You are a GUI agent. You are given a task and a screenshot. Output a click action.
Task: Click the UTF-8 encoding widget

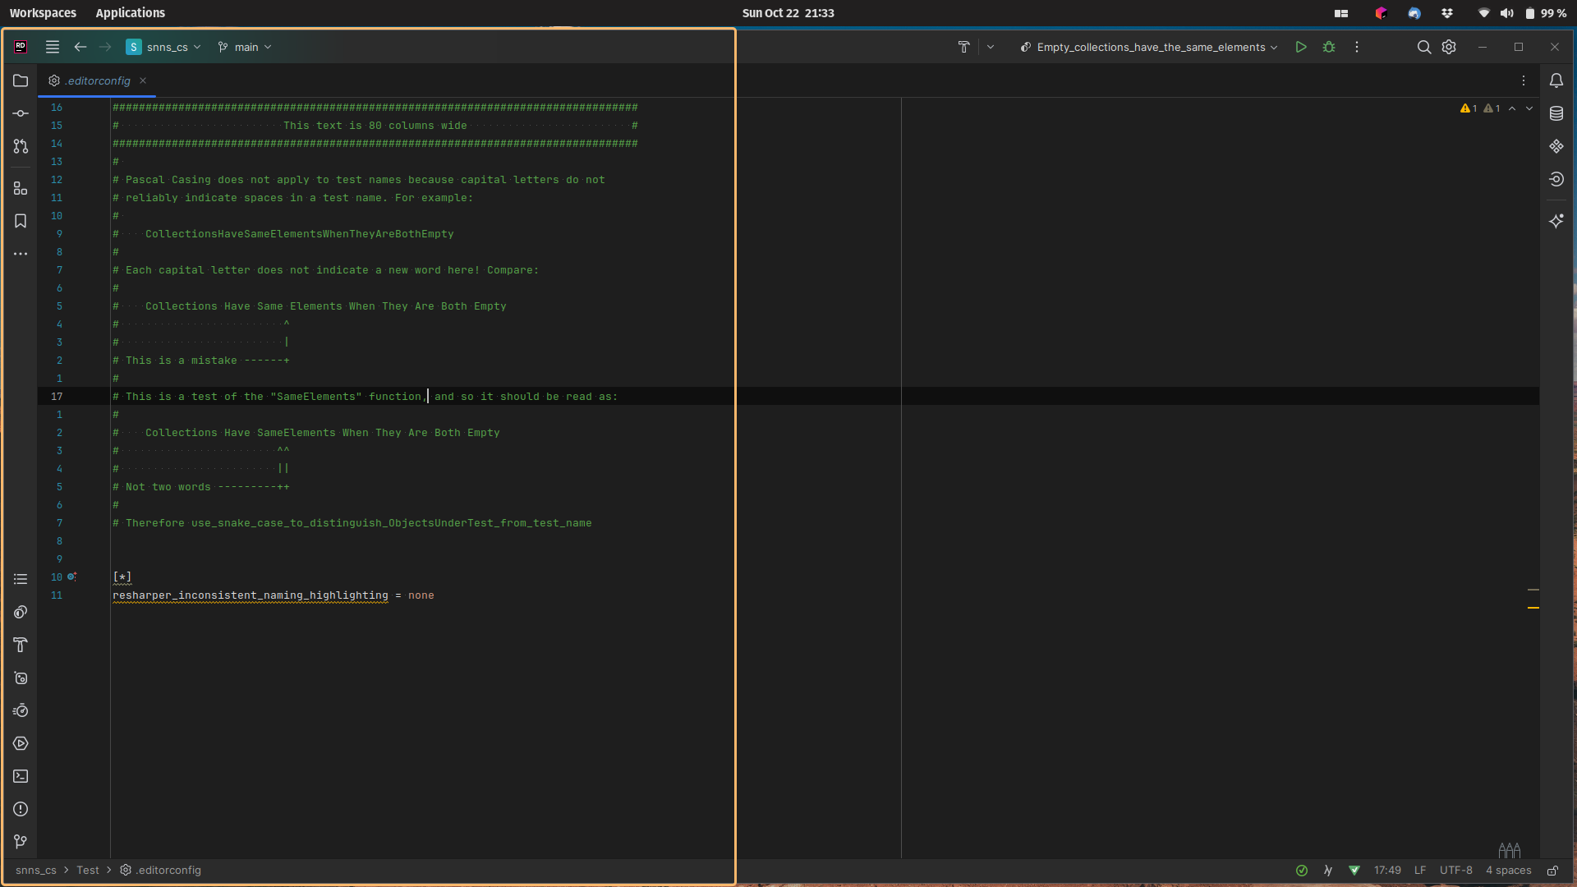(1455, 871)
